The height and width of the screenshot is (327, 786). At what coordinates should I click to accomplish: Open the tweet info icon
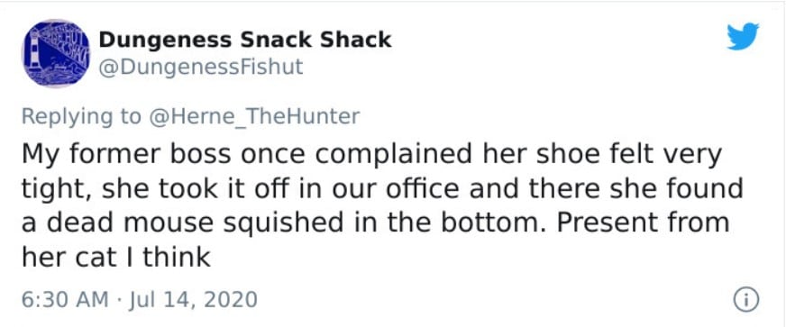pyautogui.click(x=746, y=300)
